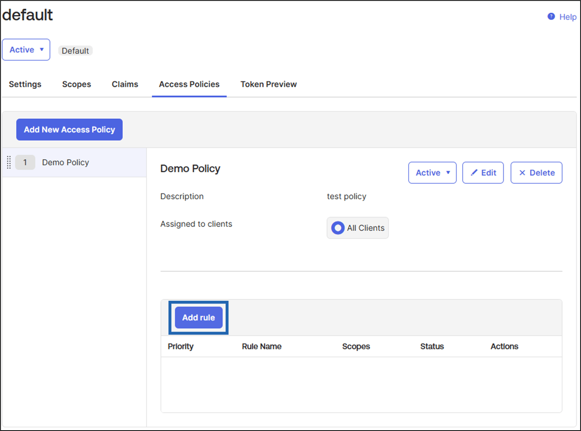Image resolution: width=581 pixels, height=431 pixels.
Task: Click the 'Assigned to clients' label
Action: pos(196,224)
